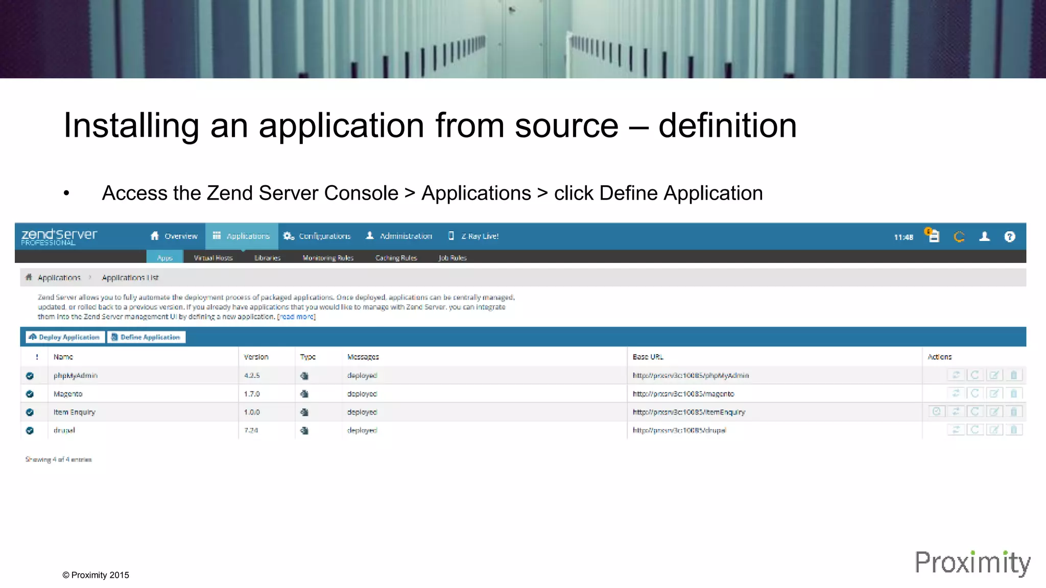The height and width of the screenshot is (588, 1046).
Task: Open the help question mark icon
Action: 1010,236
